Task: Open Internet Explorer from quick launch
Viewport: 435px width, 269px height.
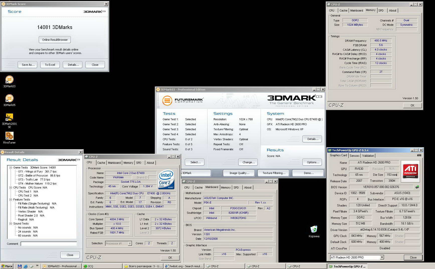Action: click(x=25, y=266)
